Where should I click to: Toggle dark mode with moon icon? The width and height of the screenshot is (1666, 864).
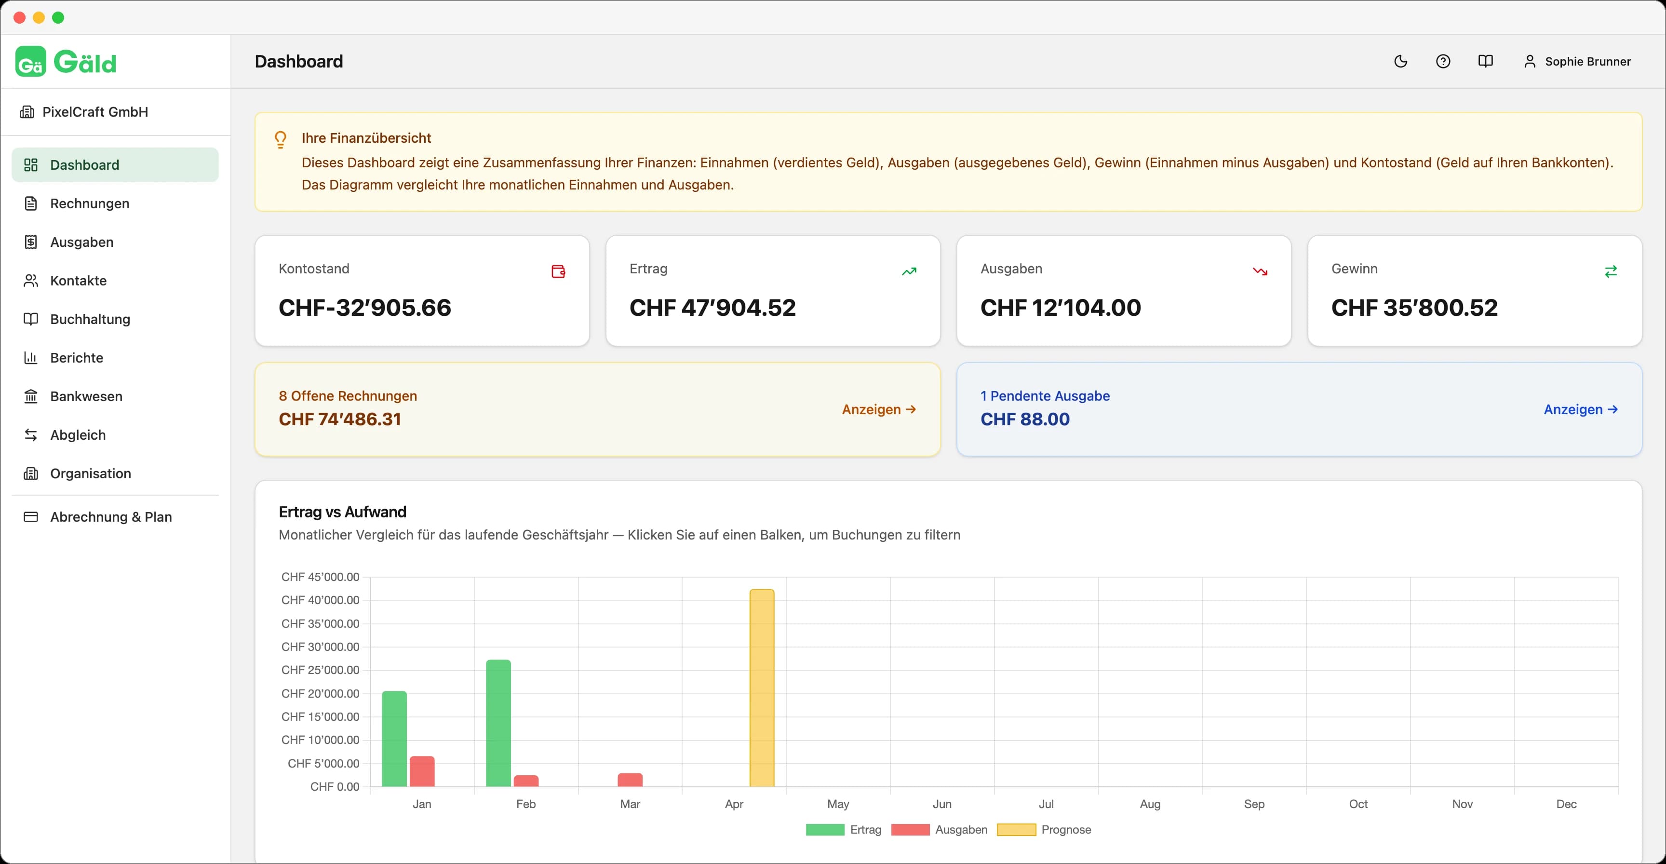tap(1401, 61)
